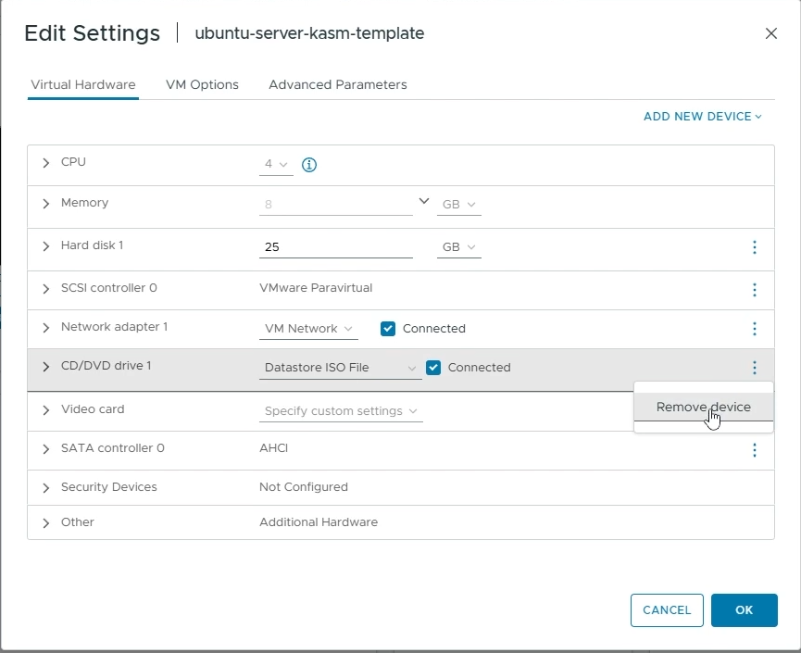This screenshot has height=653, width=801.
Task: Uncheck Connected for CD/DVD drive 1
Action: (433, 367)
